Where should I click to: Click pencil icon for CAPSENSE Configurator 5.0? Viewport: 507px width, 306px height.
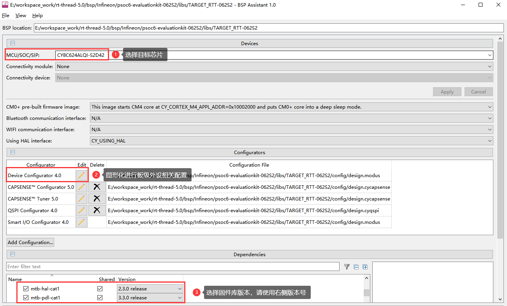point(81,187)
